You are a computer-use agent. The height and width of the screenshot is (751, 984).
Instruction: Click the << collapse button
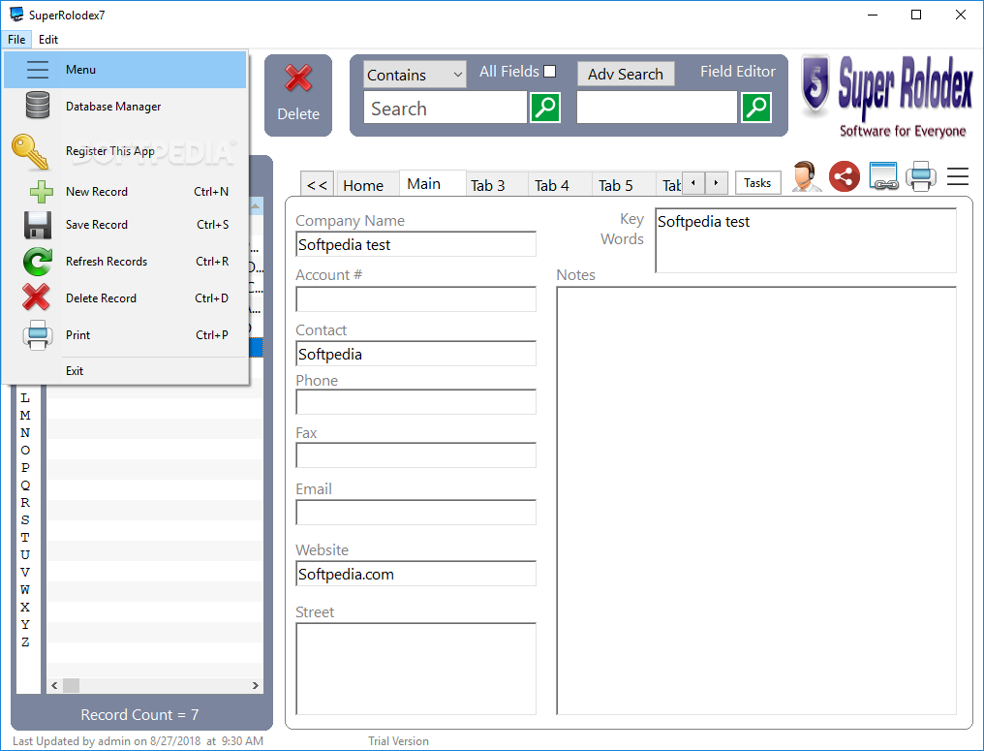click(317, 185)
